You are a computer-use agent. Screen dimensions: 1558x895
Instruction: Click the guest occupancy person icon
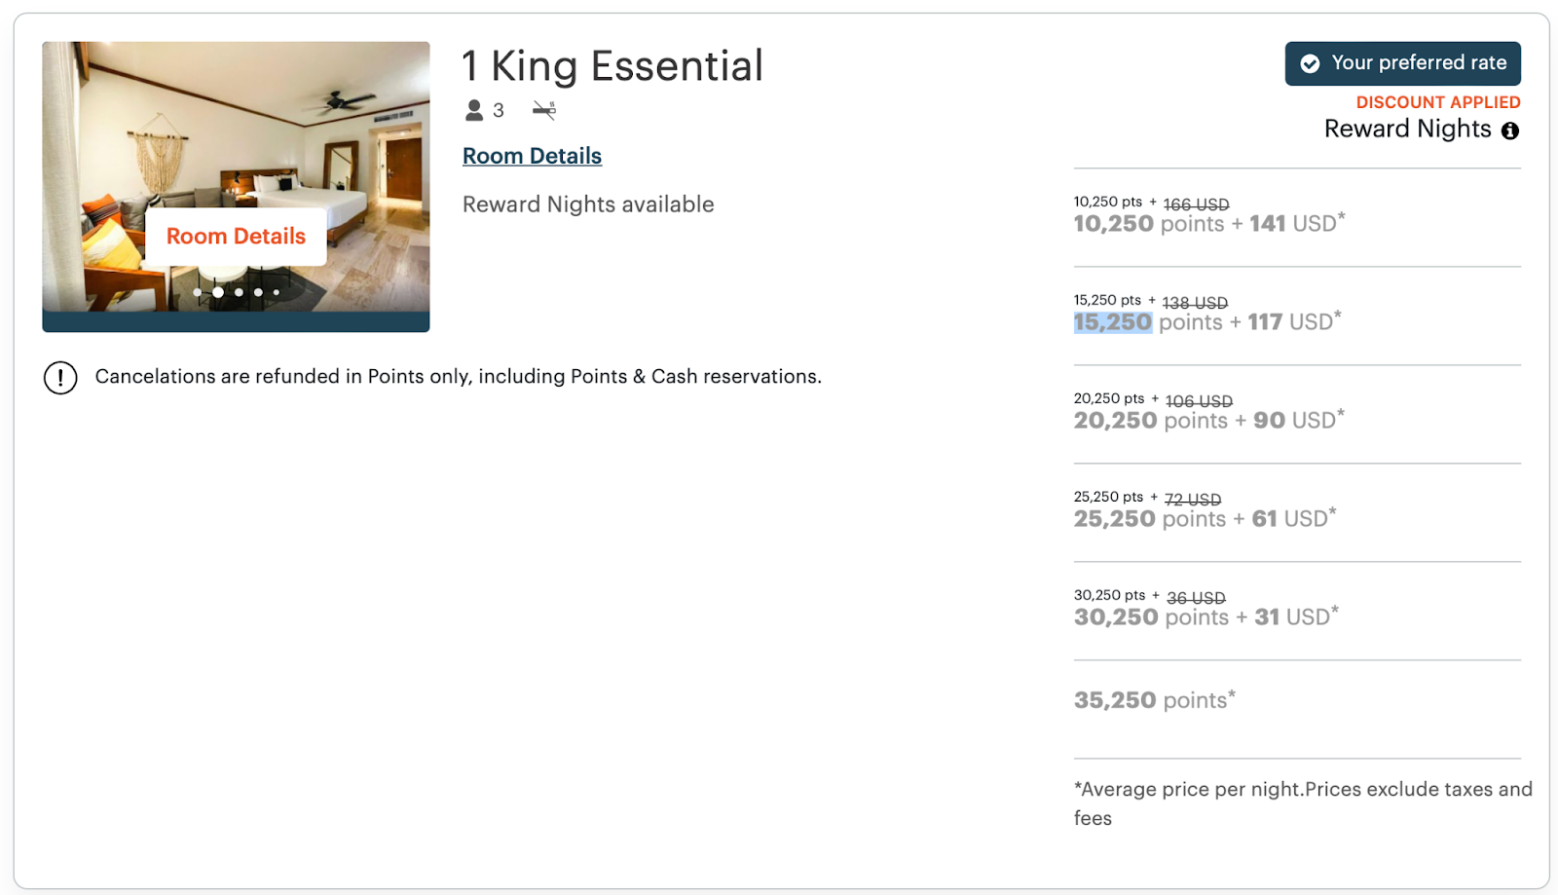(x=474, y=110)
